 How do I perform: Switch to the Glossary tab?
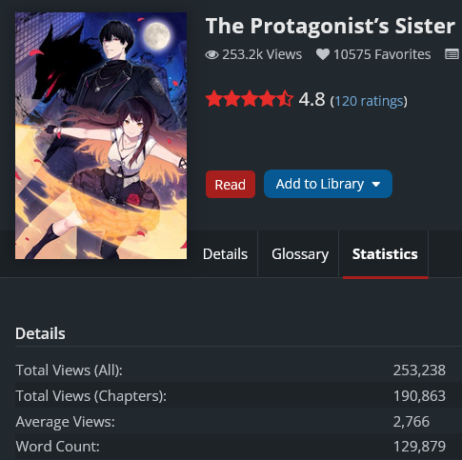tap(300, 254)
